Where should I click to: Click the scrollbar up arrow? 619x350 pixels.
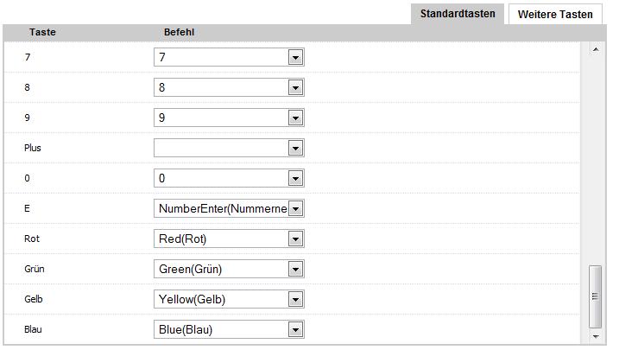pyautogui.click(x=595, y=50)
